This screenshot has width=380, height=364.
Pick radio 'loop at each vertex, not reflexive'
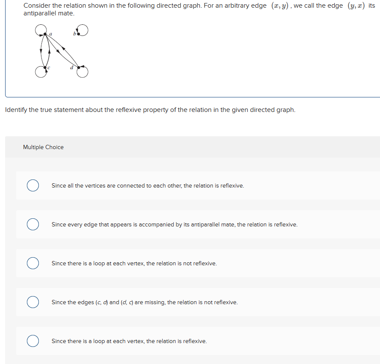[32, 264]
